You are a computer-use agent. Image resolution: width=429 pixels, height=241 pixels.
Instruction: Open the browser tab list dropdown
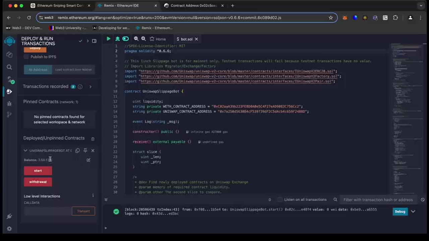tap(421, 6)
